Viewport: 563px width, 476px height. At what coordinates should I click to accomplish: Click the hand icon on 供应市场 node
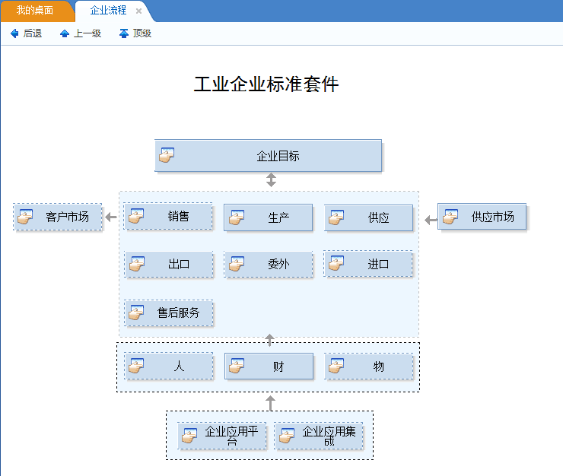pyautogui.click(x=451, y=217)
